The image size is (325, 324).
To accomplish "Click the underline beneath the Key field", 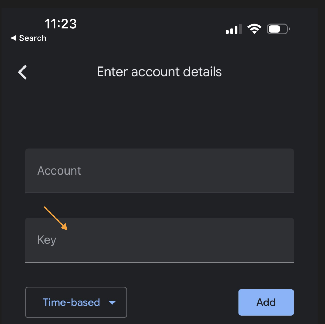I will tap(159, 262).
